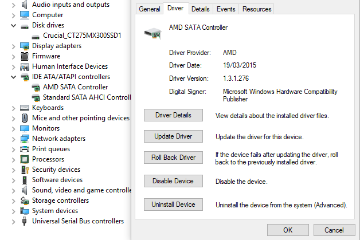Expand the Monitors node
The height and width of the screenshot is (240, 360).
click(x=14, y=129)
